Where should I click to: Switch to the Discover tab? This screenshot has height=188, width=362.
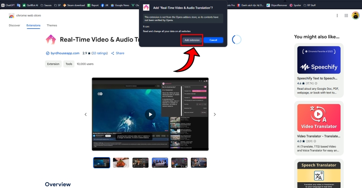[x=14, y=26]
